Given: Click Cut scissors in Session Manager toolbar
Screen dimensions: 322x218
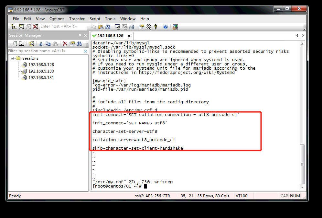Looking at the screenshot, I should coord(41,44).
